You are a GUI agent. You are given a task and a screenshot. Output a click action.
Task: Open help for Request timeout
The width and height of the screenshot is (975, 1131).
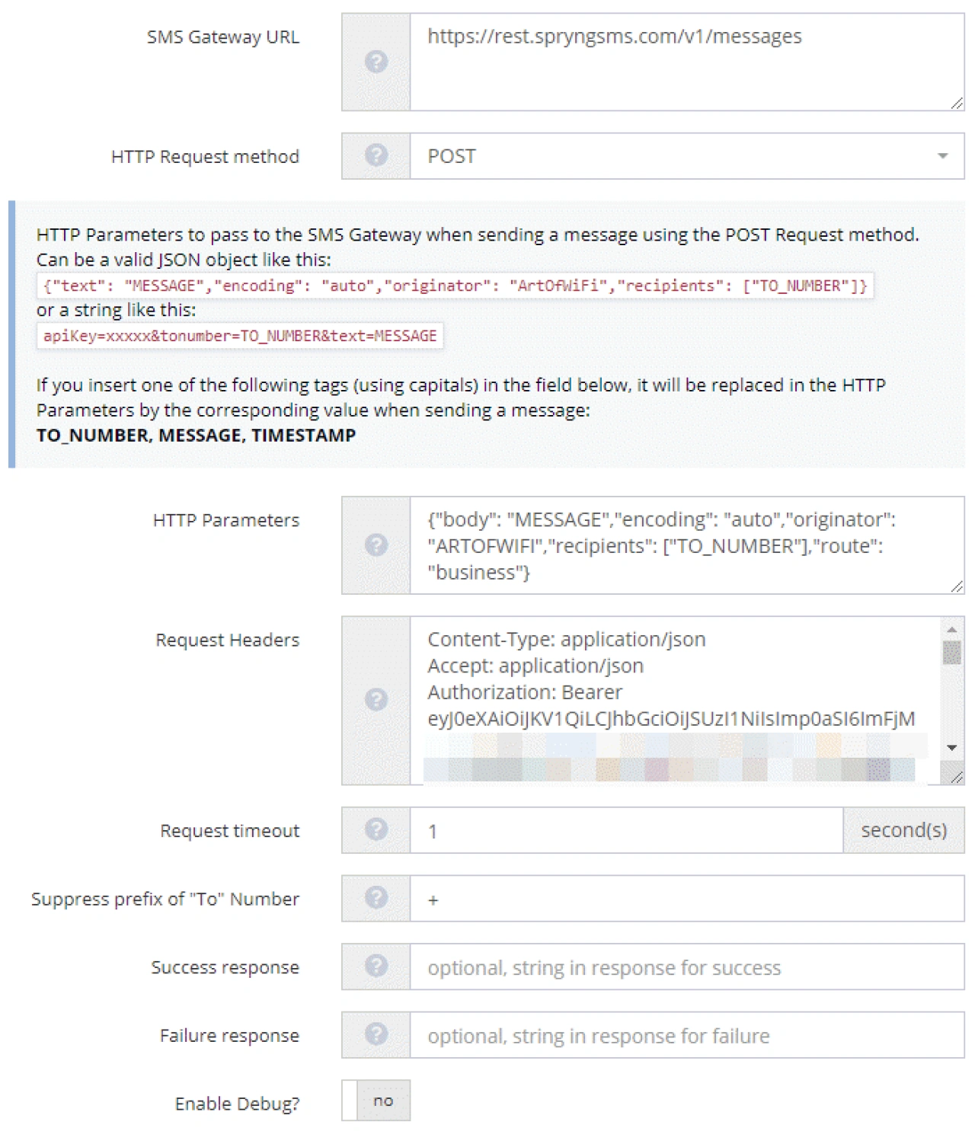click(375, 829)
